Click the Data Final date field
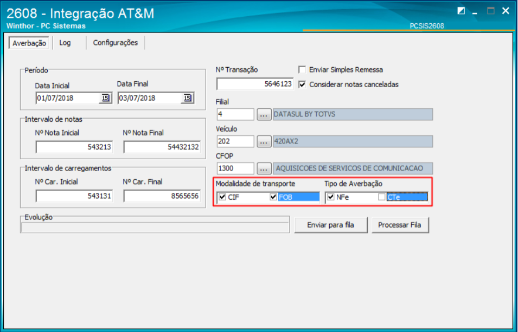Image resolution: width=518 pixels, height=332 pixels. point(150,98)
